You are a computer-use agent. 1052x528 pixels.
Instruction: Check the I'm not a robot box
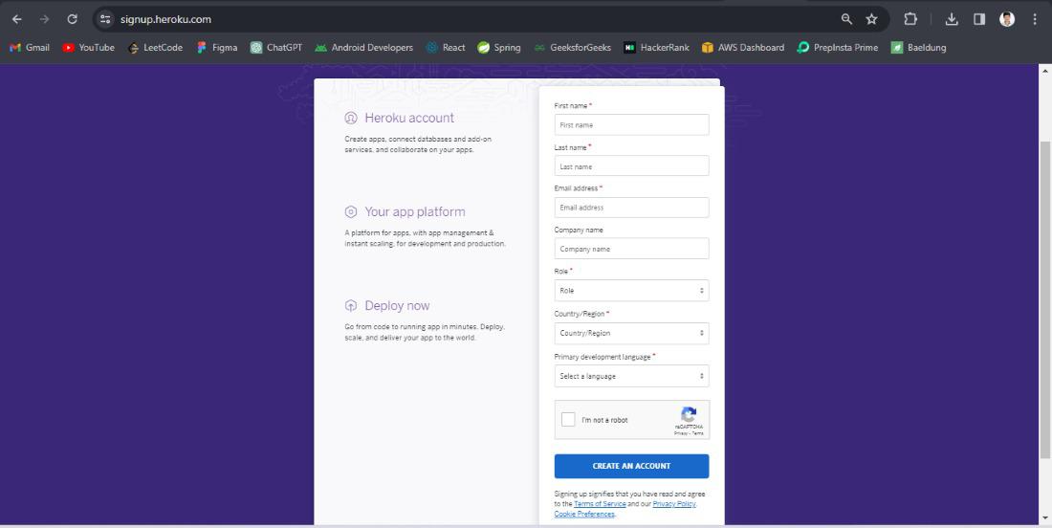click(x=568, y=420)
